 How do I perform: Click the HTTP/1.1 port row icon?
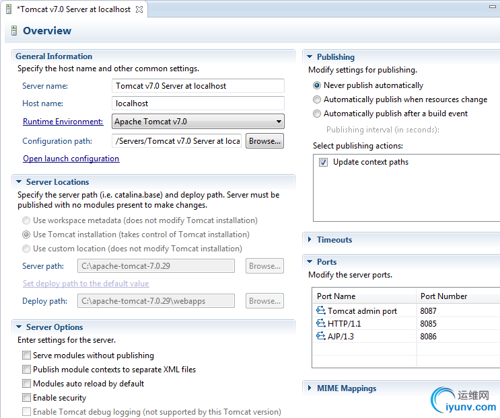pos(321,323)
